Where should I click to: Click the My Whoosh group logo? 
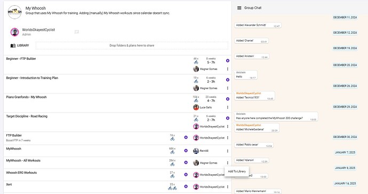click(x=14, y=12)
